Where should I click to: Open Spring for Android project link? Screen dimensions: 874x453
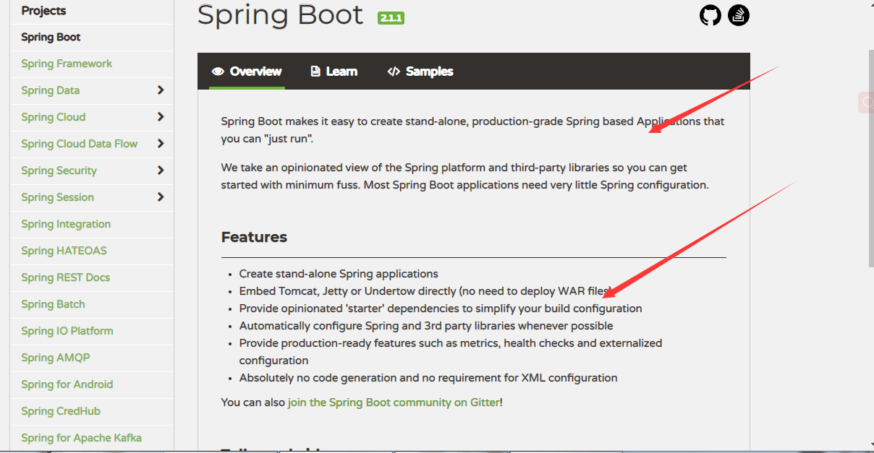tap(67, 384)
